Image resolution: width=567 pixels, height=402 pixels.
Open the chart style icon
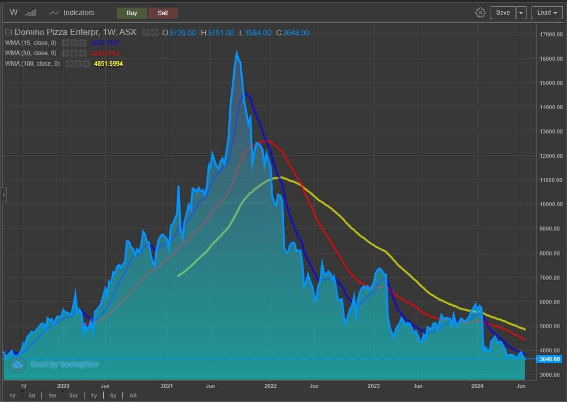(x=31, y=13)
